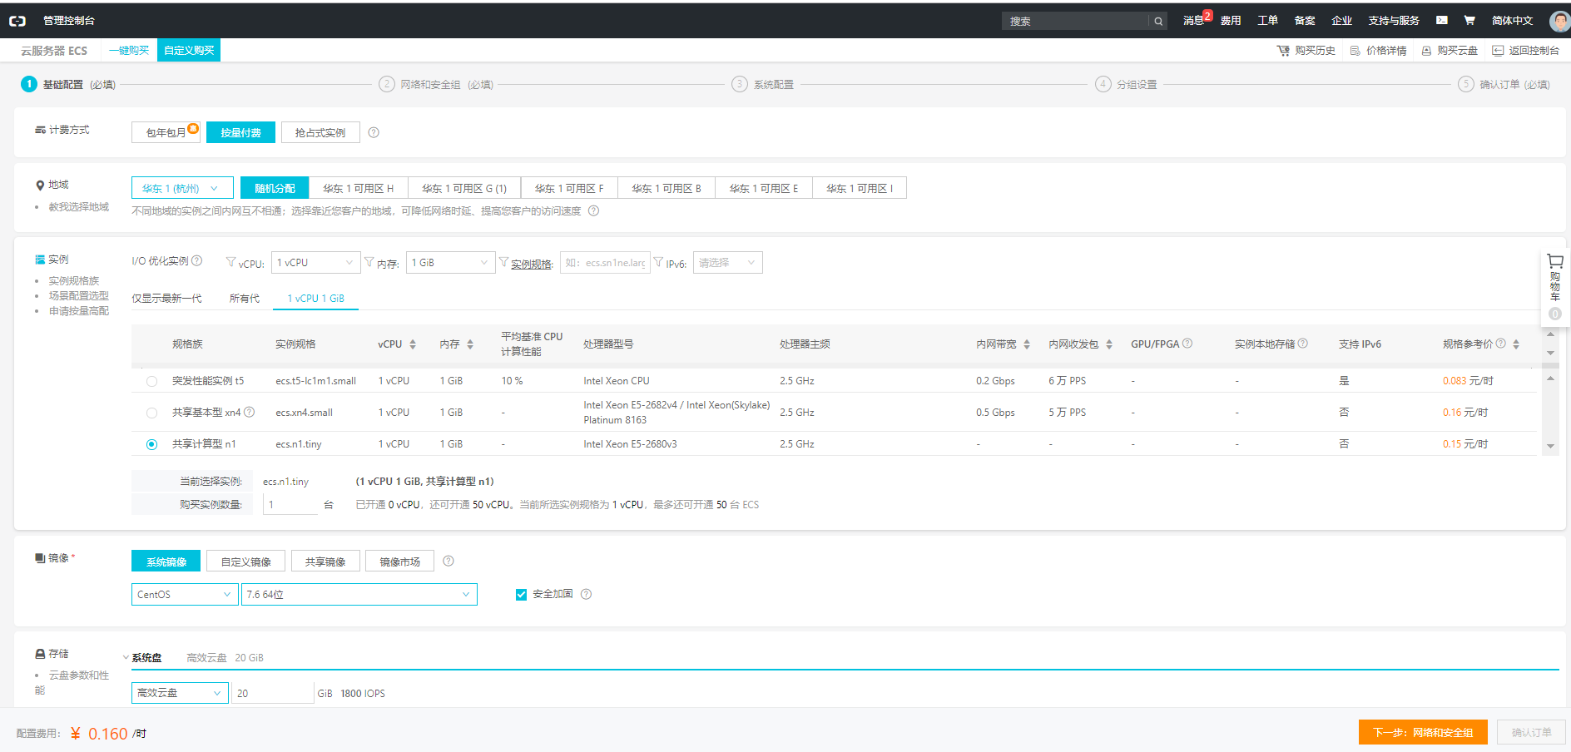Toggle the 安全加固 checkbox
Screen dimensions: 1571x752
[522, 595]
